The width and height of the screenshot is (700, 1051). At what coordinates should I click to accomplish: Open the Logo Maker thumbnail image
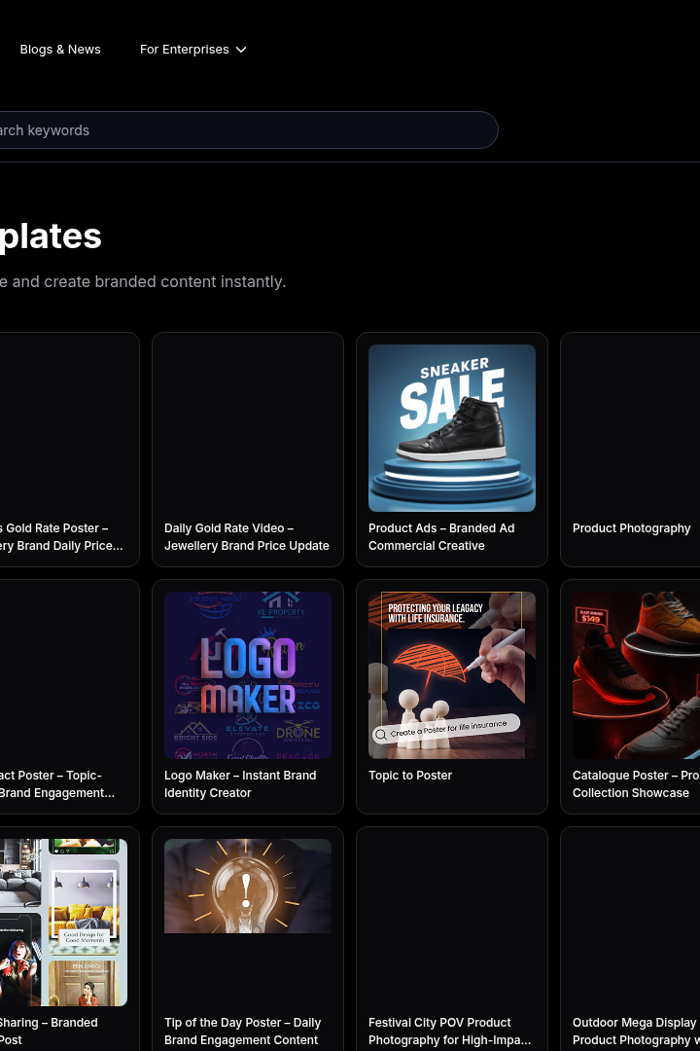click(247, 675)
